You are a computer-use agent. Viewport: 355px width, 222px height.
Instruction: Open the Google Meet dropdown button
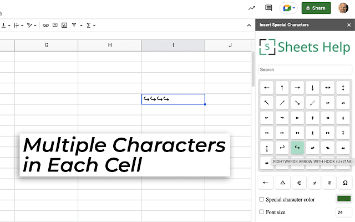[288, 8]
